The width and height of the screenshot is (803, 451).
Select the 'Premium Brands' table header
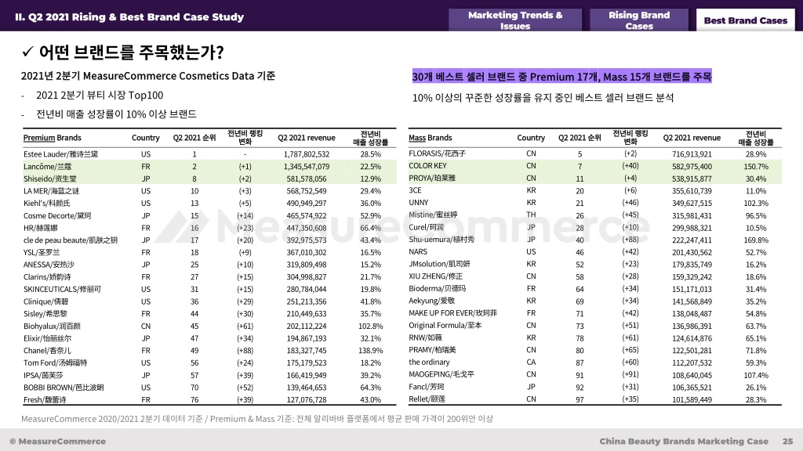click(x=53, y=138)
